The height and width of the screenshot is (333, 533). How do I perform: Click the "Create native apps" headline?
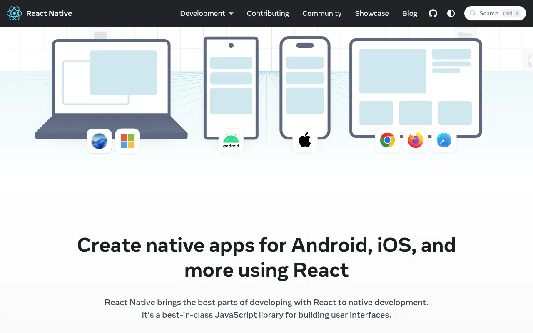click(x=266, y=258)
